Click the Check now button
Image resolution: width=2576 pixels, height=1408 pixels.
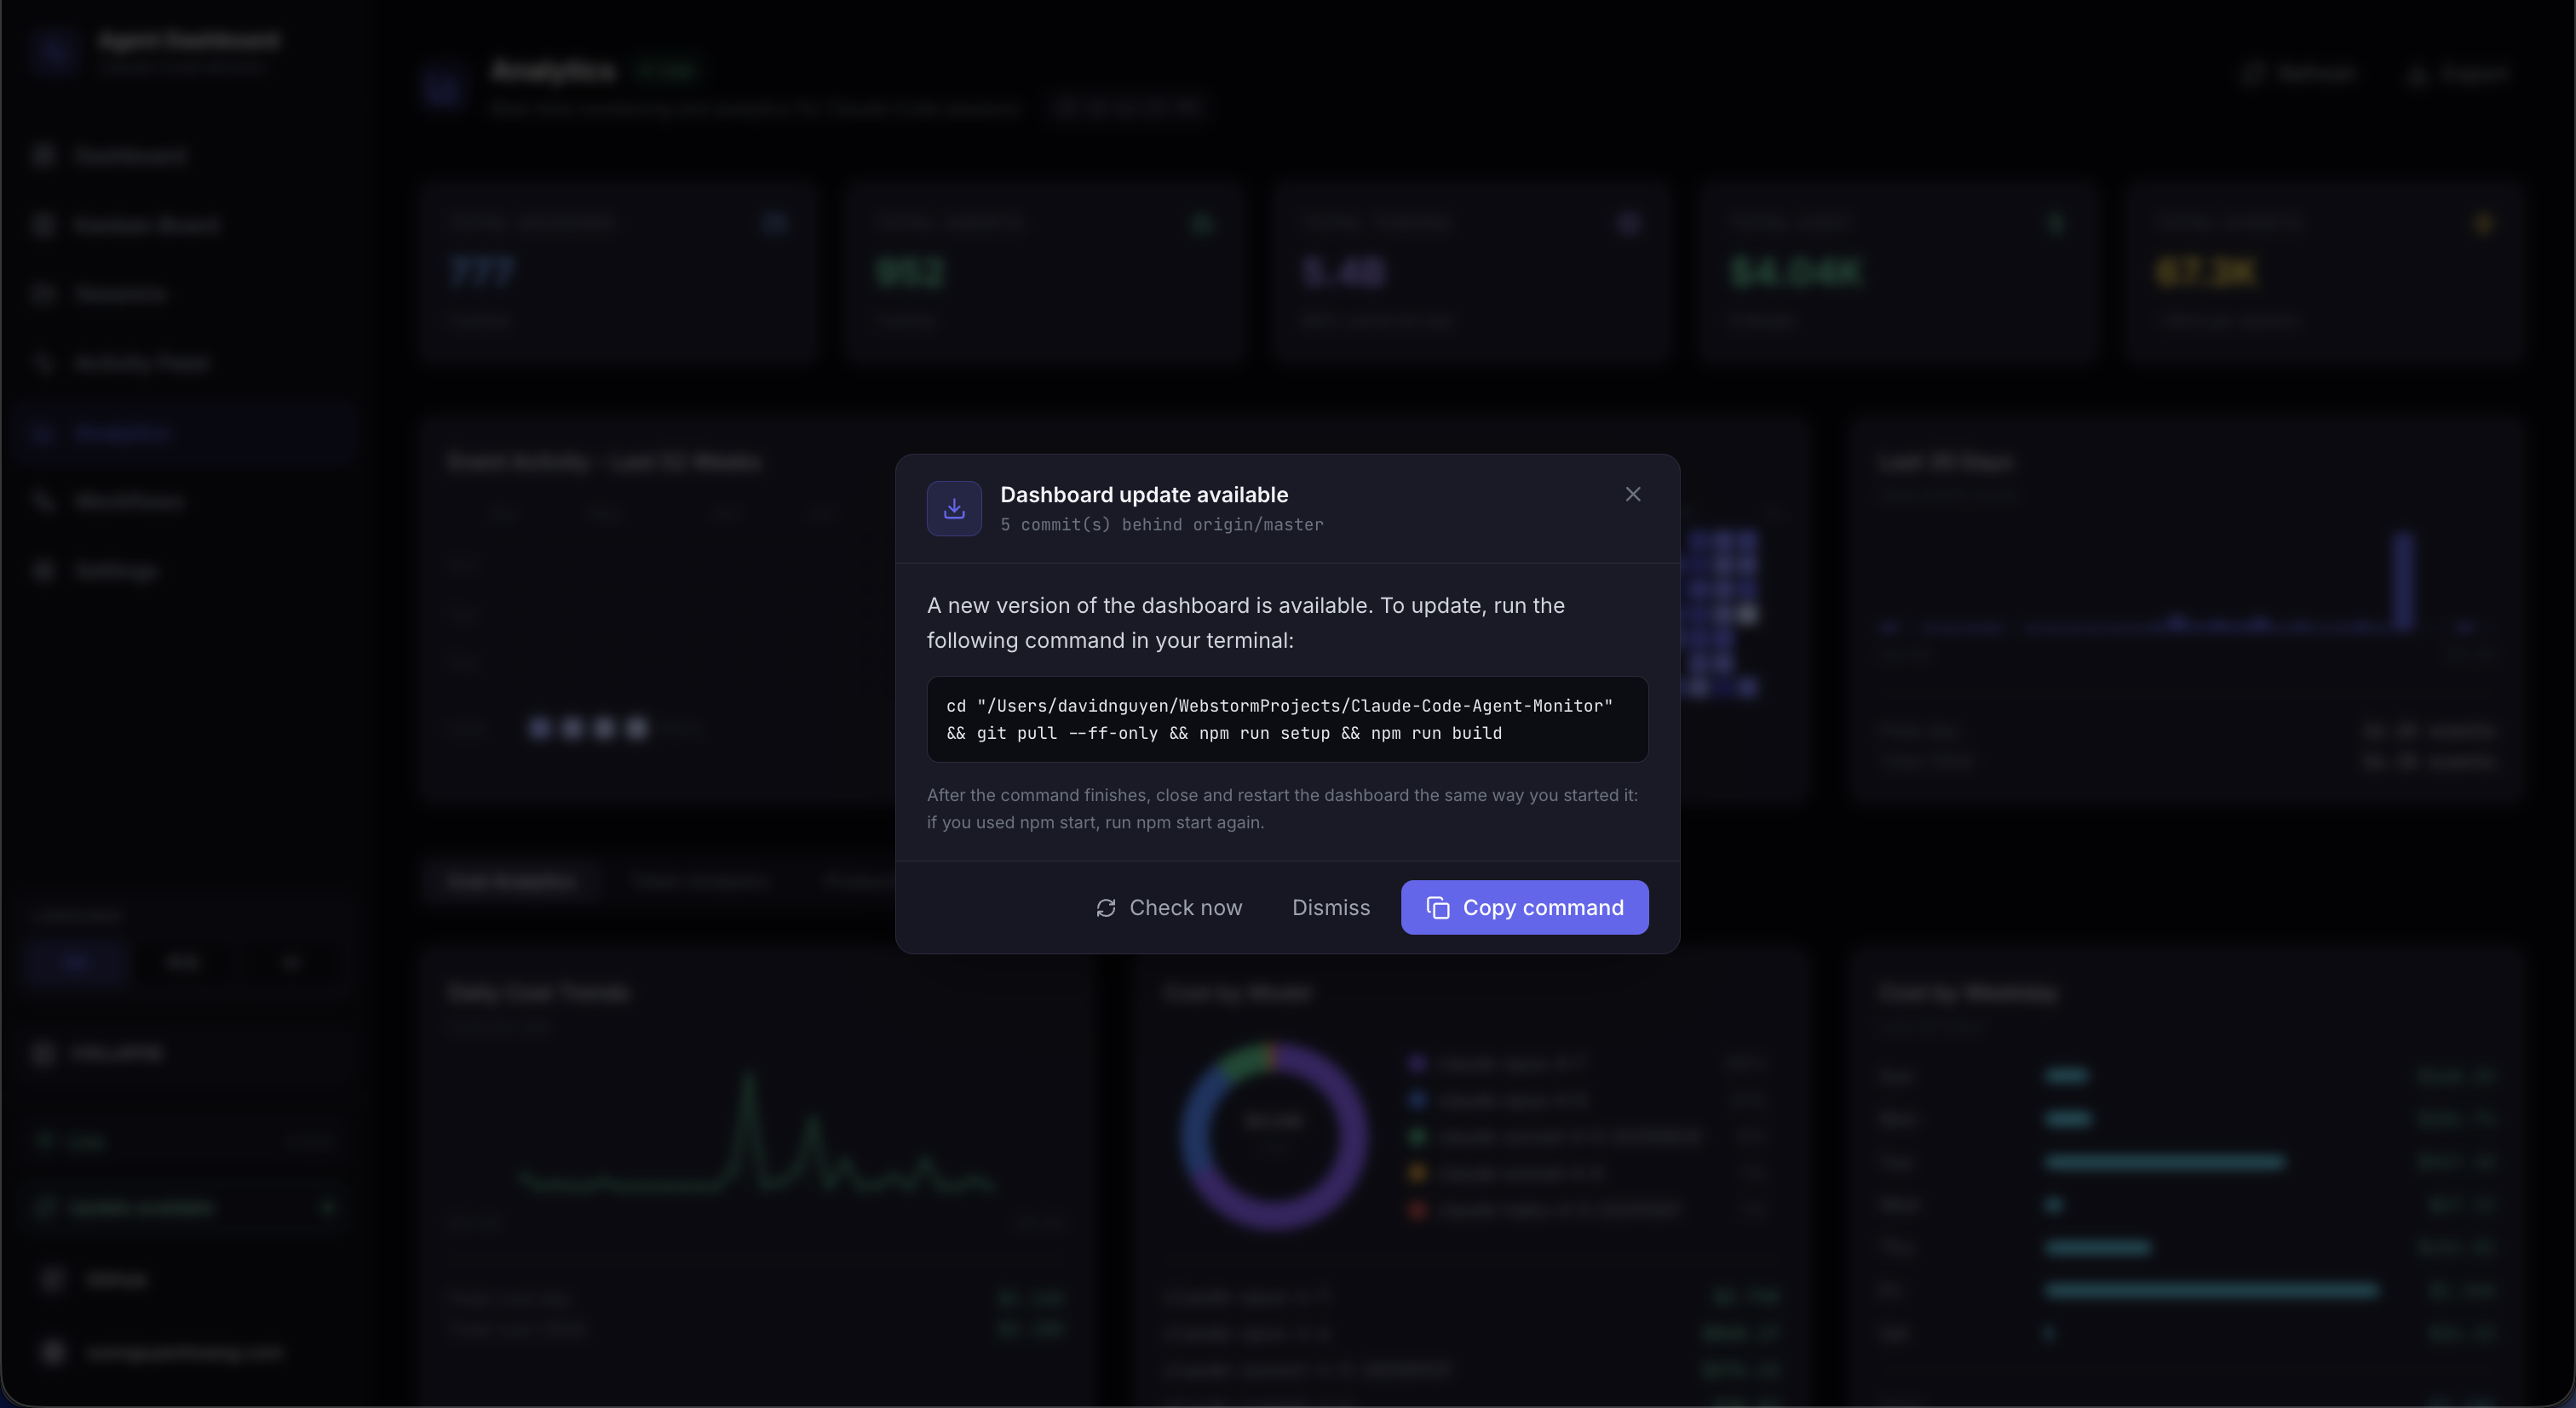pos(1168,907)
